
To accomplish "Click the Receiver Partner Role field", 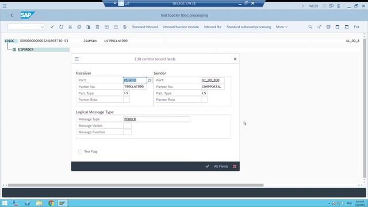I will pos(126,100).
